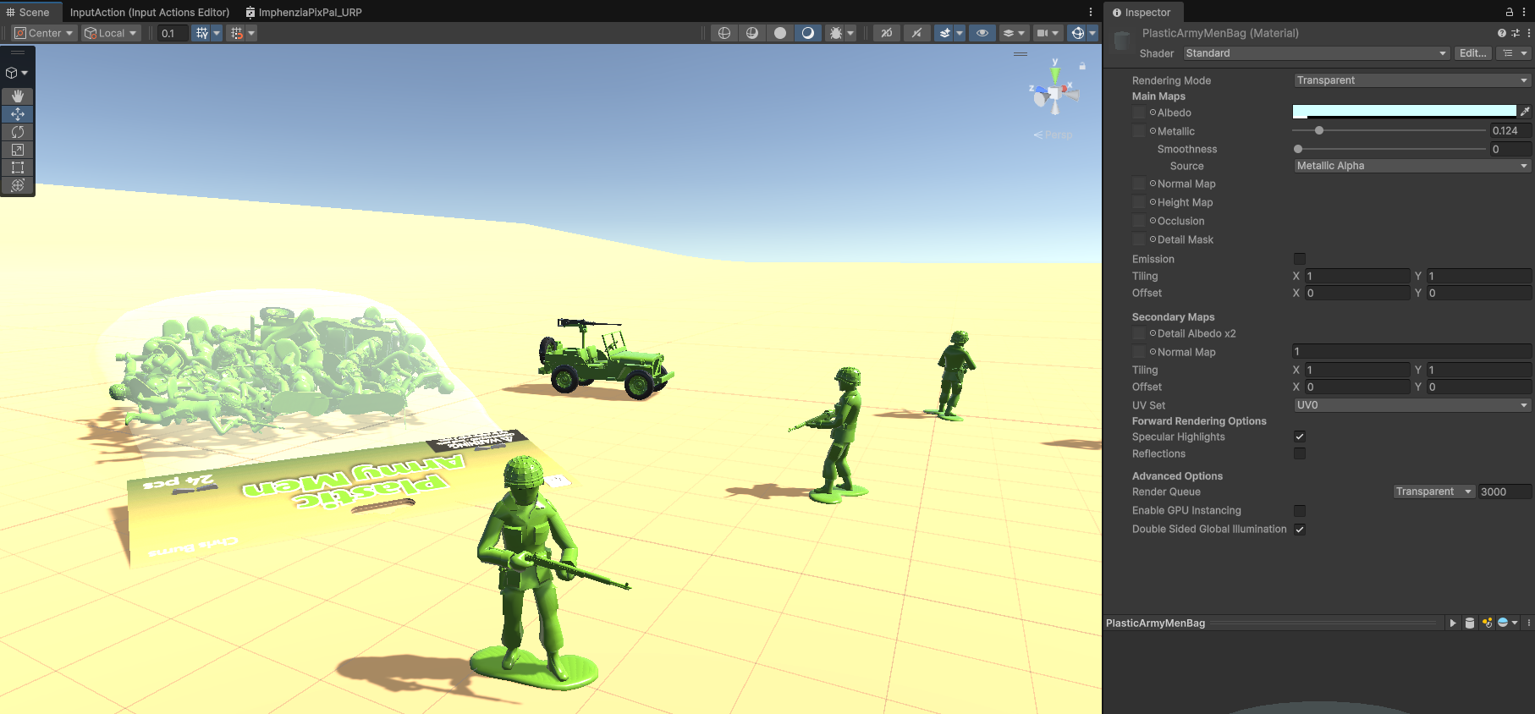Toggle grid visibility icon
The width and height of the screenshot is (1535, 714).
[x=201, y=33]
